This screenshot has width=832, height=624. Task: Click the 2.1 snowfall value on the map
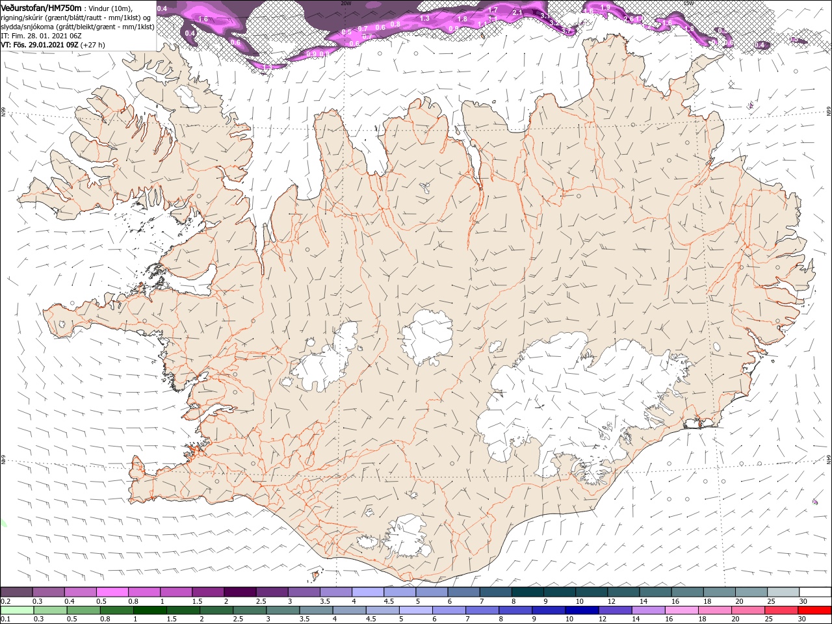pos(517,12)
